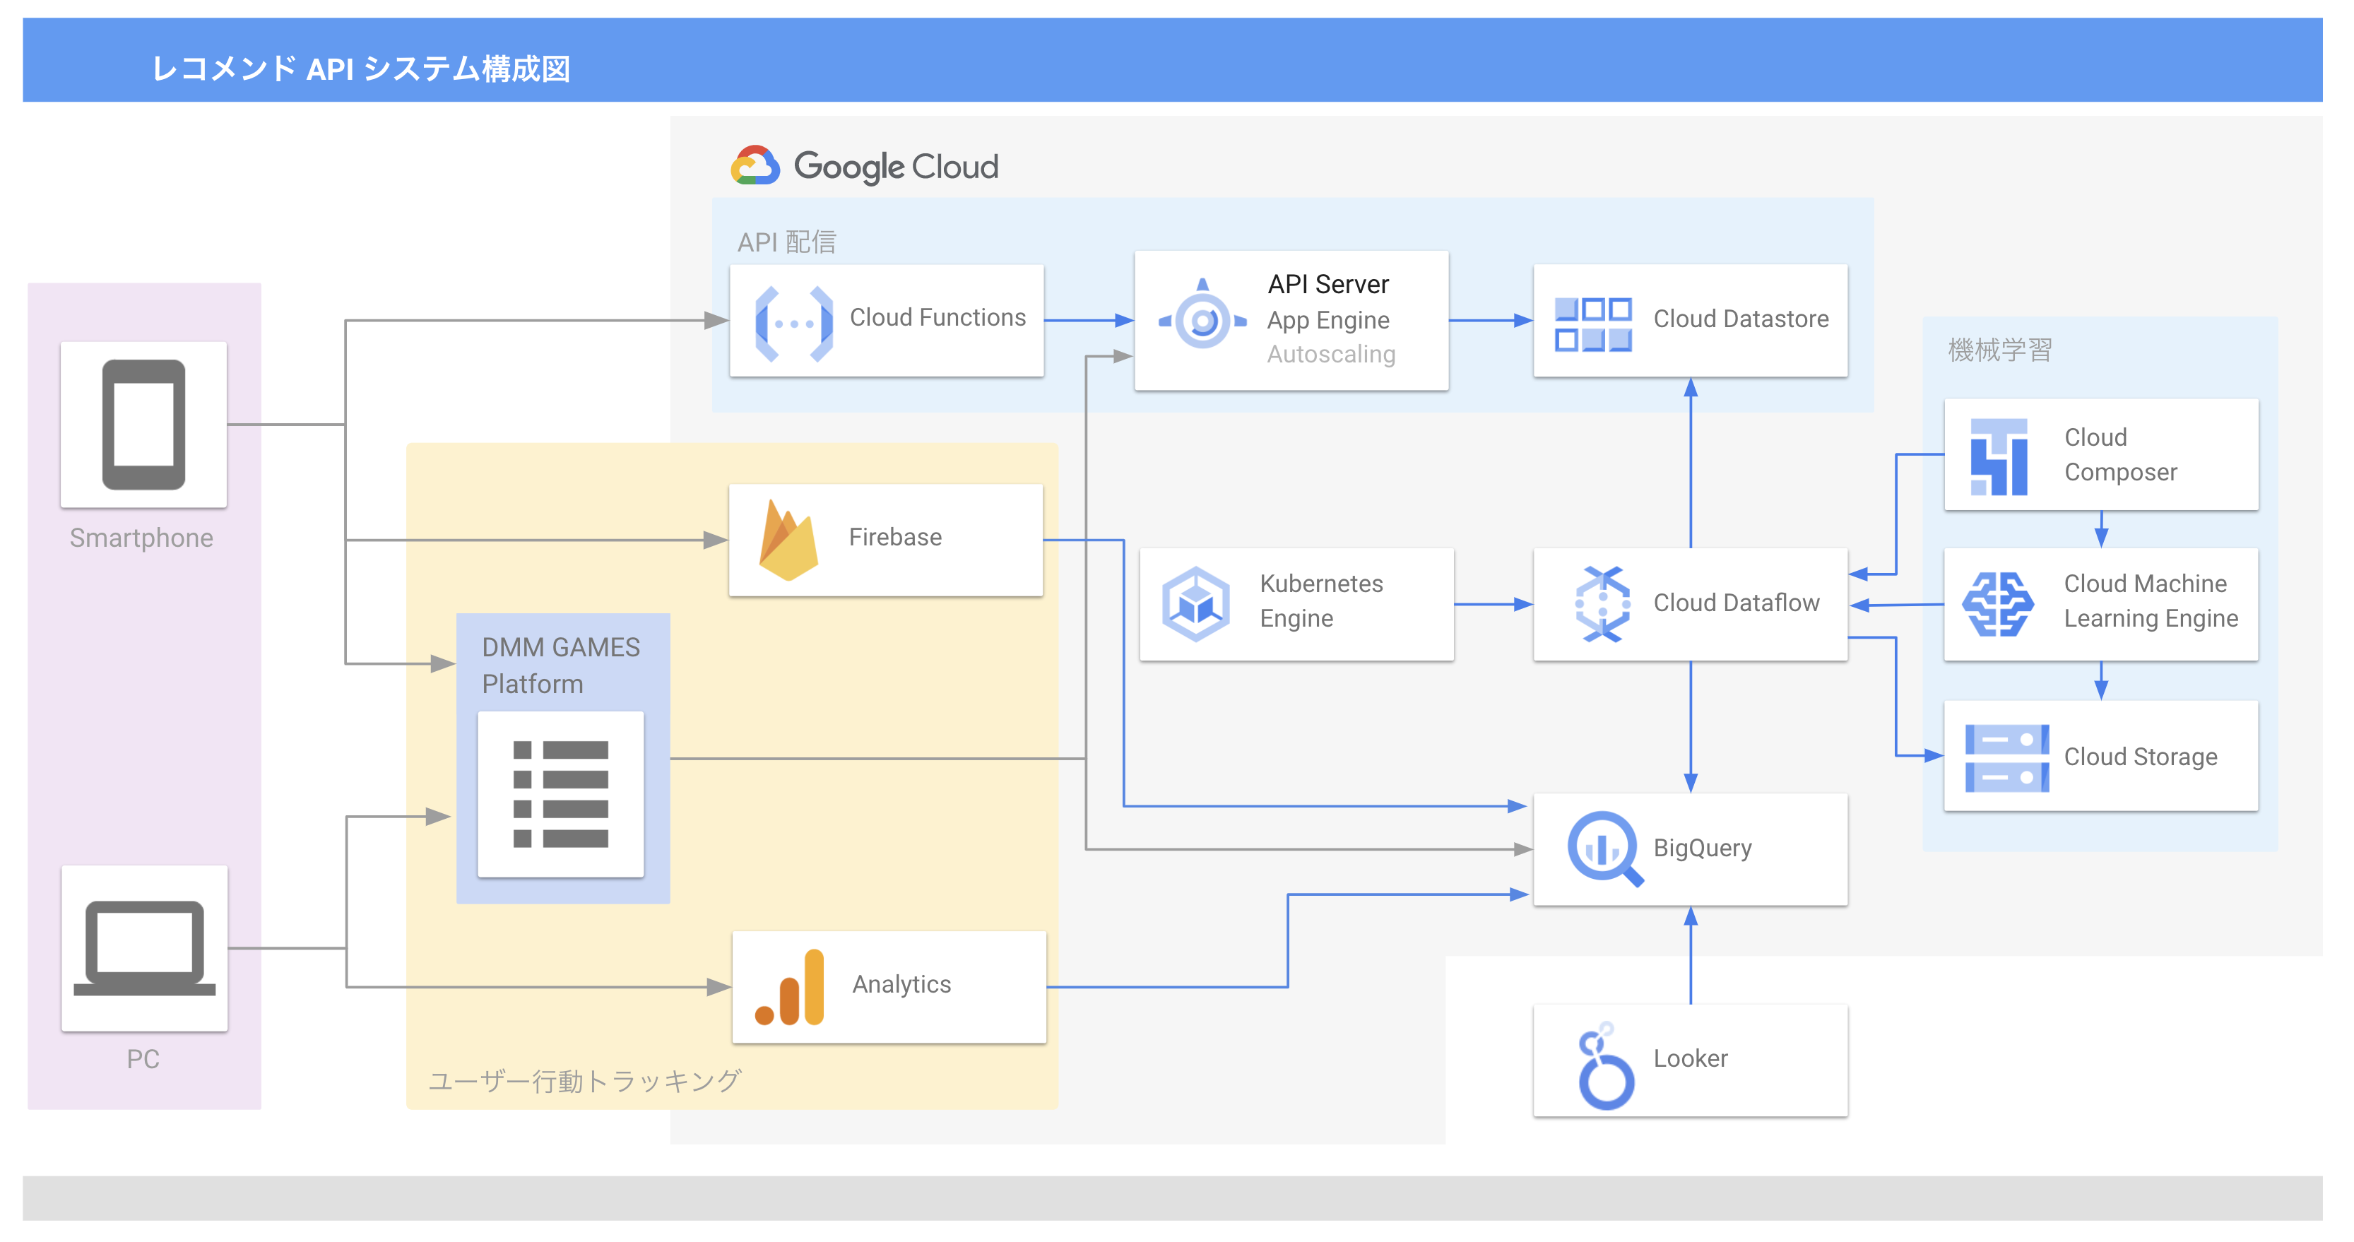Click the 'Smartphone' caption

141,538
